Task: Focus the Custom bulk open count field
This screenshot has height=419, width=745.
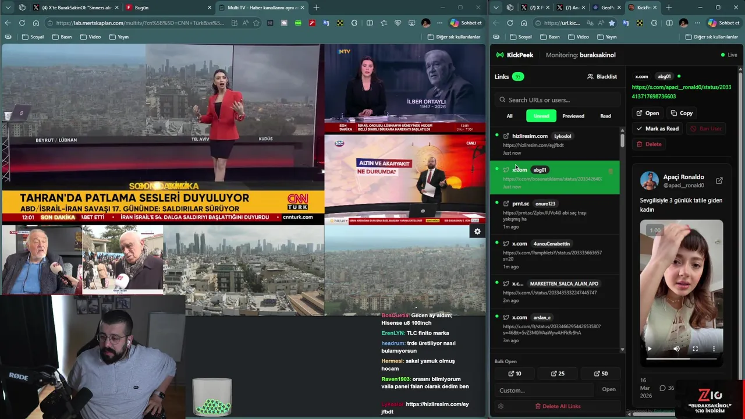Action: pyautogui.click(x=545, y=390)
